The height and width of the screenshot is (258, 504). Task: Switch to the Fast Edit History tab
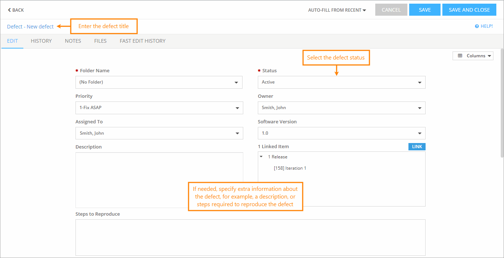[142, 41]
